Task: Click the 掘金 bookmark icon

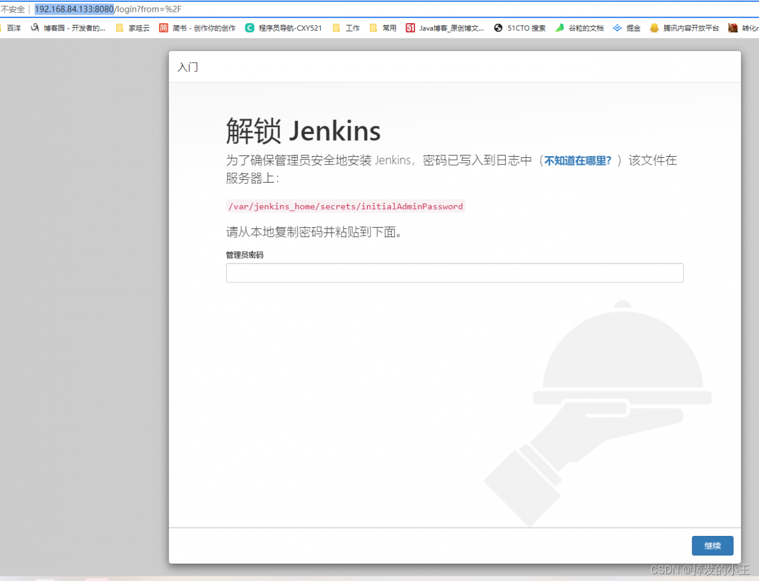Action: click(x=617, y=27)
